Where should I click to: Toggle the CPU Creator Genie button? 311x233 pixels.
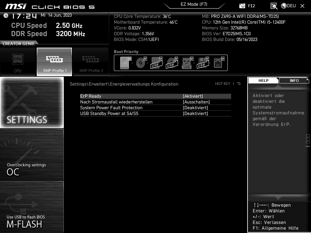(x=18, y=62)
